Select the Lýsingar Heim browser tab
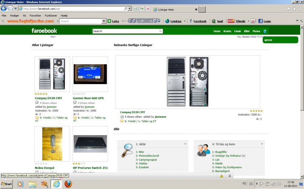This screenshot has width=304, height=189. pyautogui.click(x=173, y=9)
